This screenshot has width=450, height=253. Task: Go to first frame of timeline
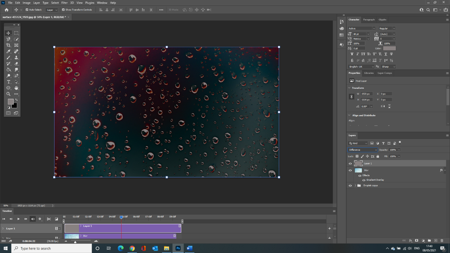point(4,219)
